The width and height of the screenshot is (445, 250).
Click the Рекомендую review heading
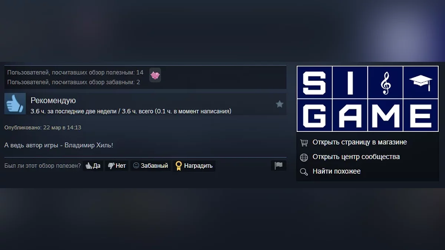[53, 100]
